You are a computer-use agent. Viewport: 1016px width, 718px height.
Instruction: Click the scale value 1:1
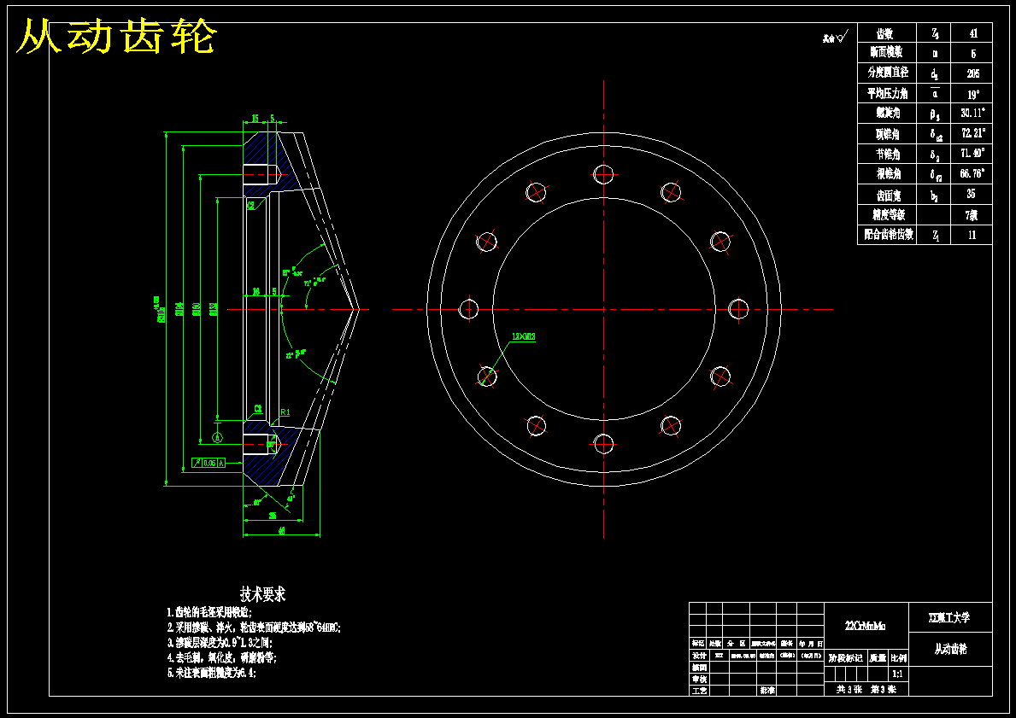[897, 674]
